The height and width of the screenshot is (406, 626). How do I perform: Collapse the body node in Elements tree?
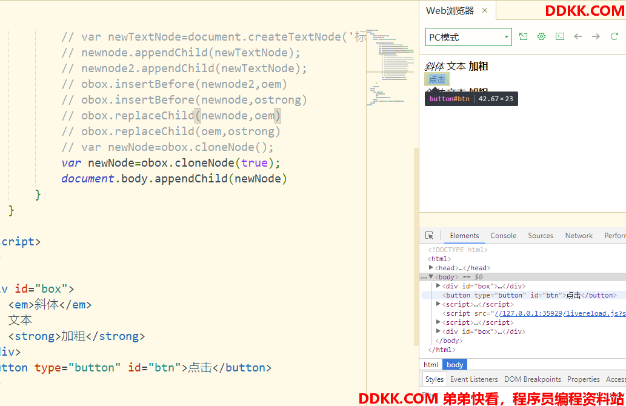[x=431, y=277]
